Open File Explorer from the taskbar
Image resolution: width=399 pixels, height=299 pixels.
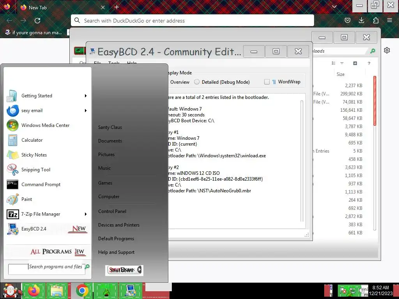57,291
